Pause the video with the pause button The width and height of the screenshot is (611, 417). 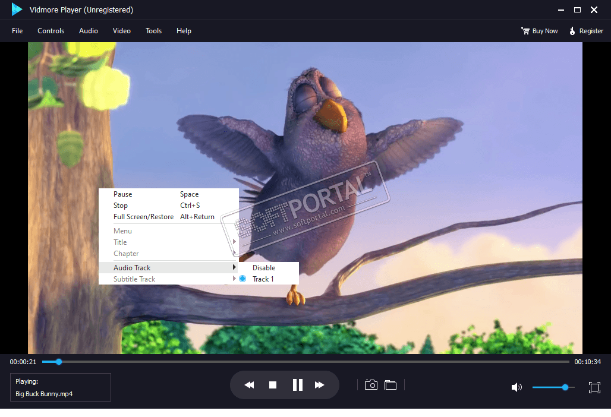[x=297, y=385]
